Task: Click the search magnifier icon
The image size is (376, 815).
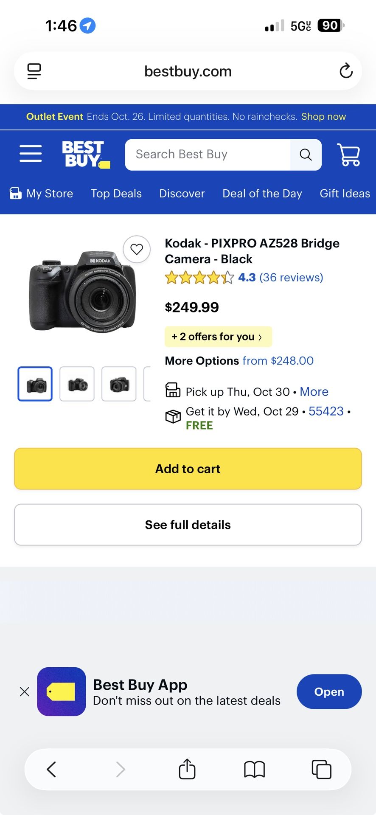Action: tap(306, 155)
